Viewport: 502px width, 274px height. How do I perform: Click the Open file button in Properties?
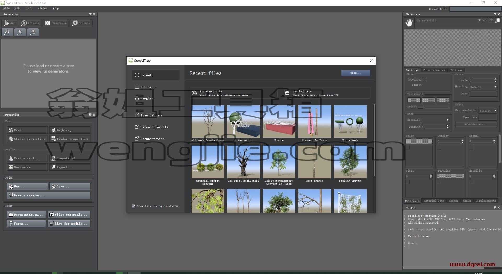click(70, 186)
